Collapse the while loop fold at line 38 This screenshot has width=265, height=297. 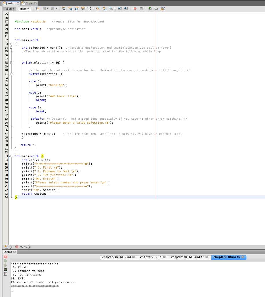pyautogui.click(x=11, y=63)
